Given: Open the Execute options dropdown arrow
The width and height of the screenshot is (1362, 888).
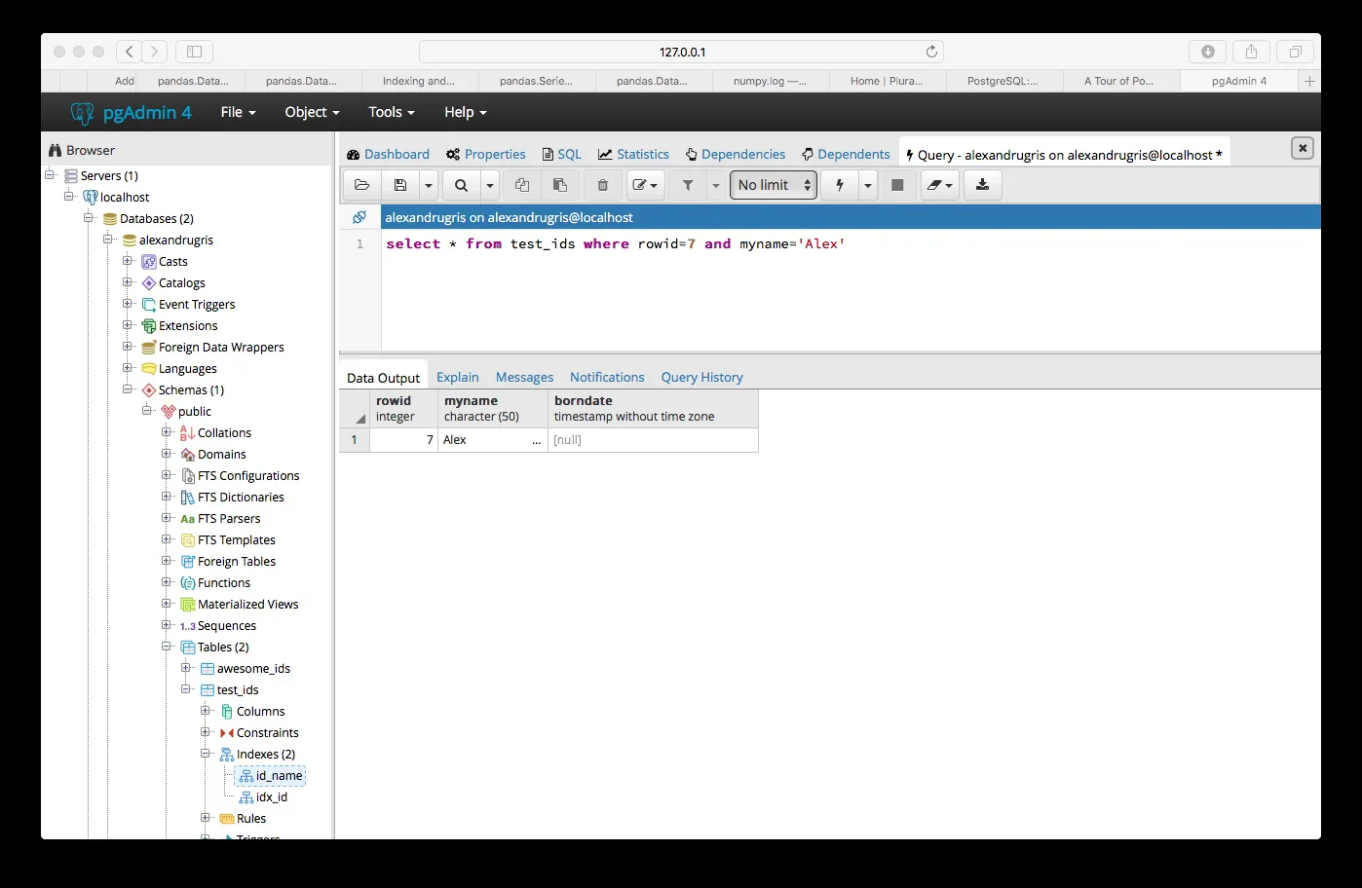Looking at the screenshot, I should click(868, 185).
